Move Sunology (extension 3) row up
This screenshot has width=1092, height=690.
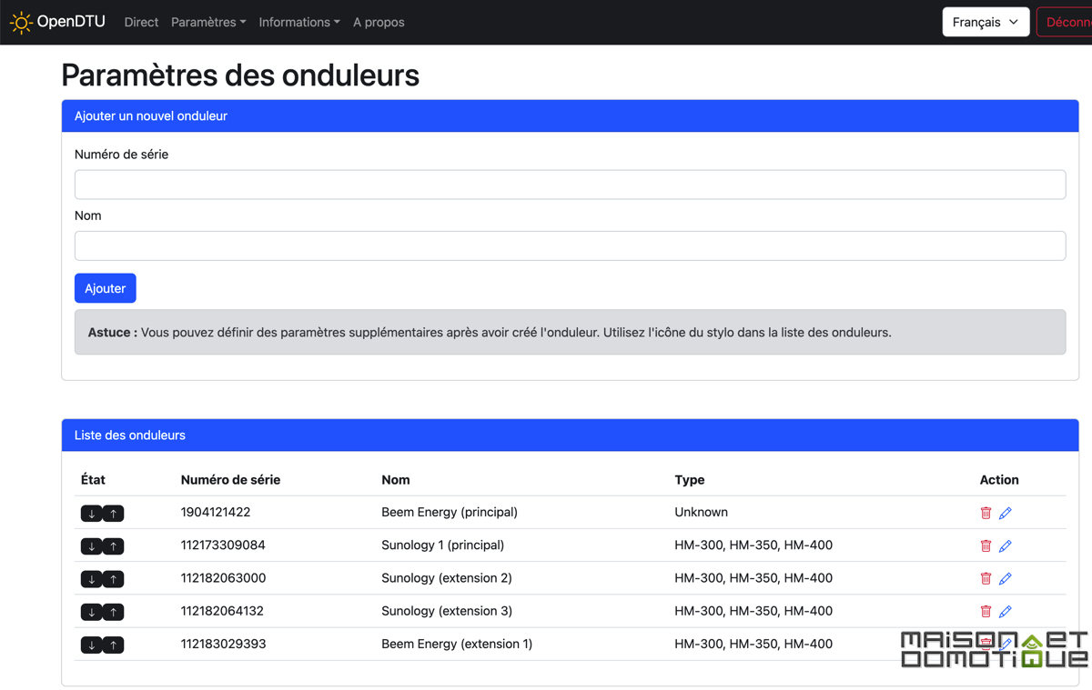point(113,612)
